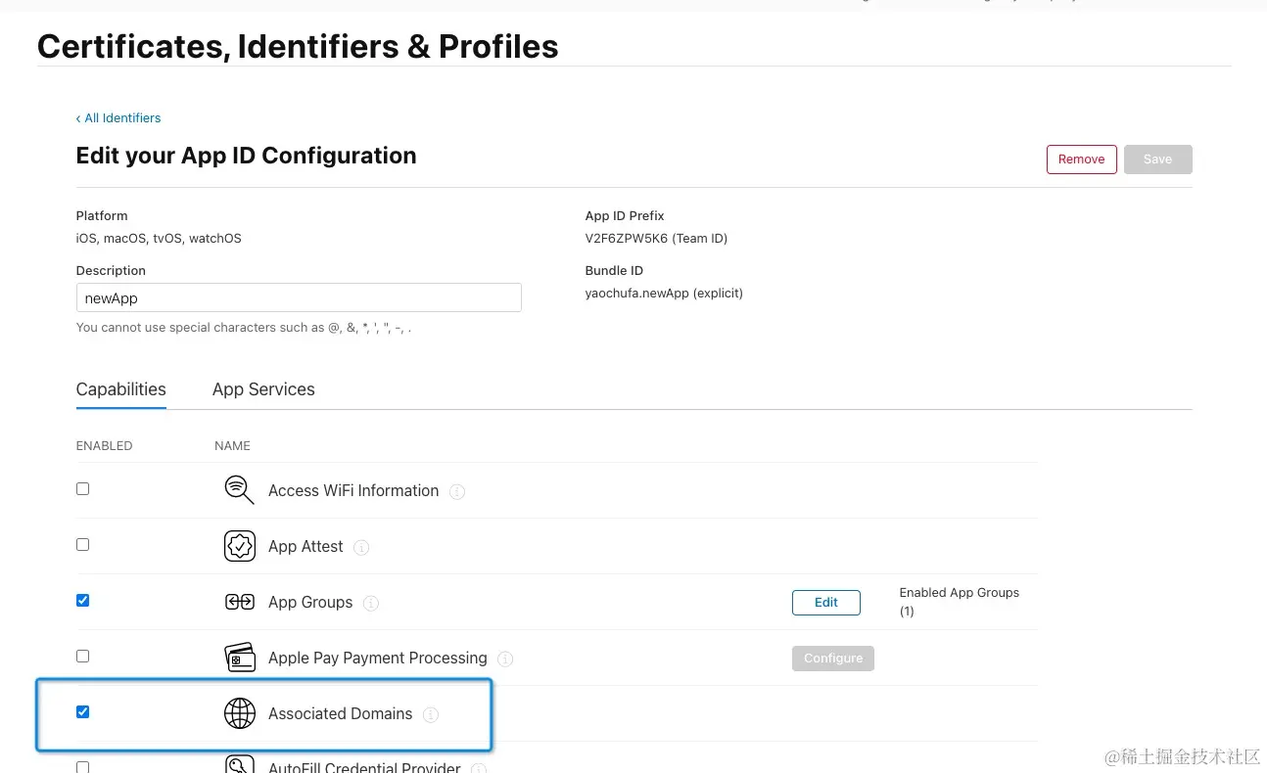Enable Apple Pay Payment Processing checkbox
Image resolution: width=1267 pixels, height=773 pixels.
82,656
